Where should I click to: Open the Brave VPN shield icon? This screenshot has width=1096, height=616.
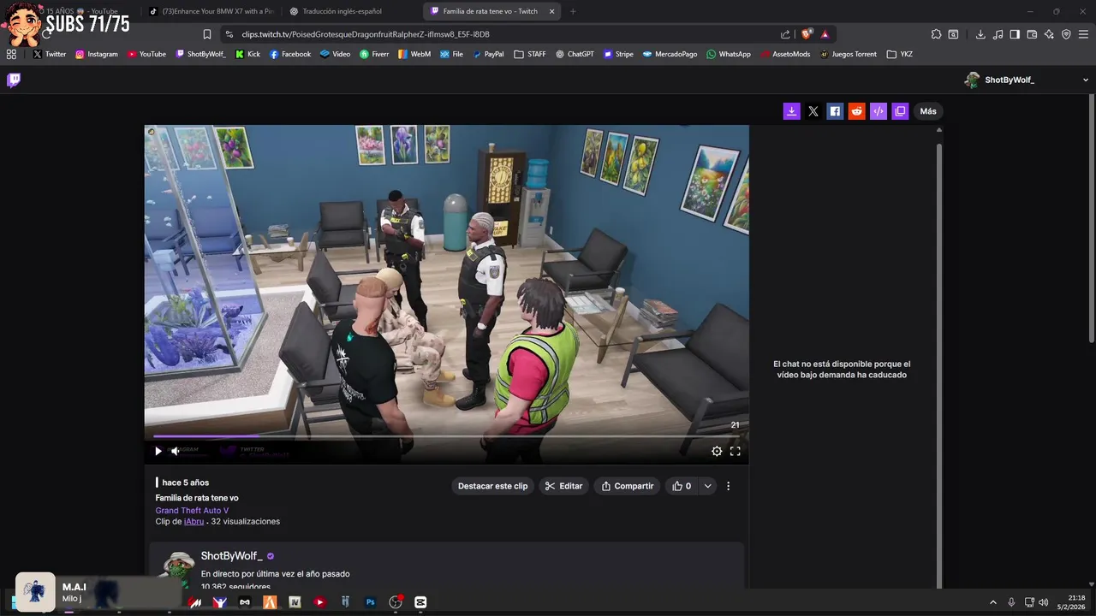pos(1066,34)
